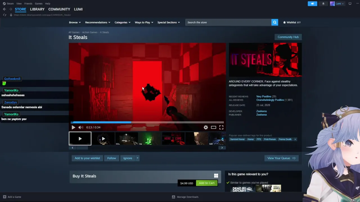Select the green screenshot thumbnail
The height and width of the screenshot is (202, 360).
150,139
